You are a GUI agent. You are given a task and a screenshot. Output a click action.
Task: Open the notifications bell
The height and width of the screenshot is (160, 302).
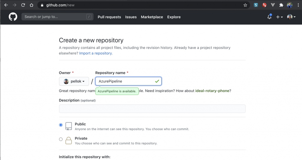(269, 17)
